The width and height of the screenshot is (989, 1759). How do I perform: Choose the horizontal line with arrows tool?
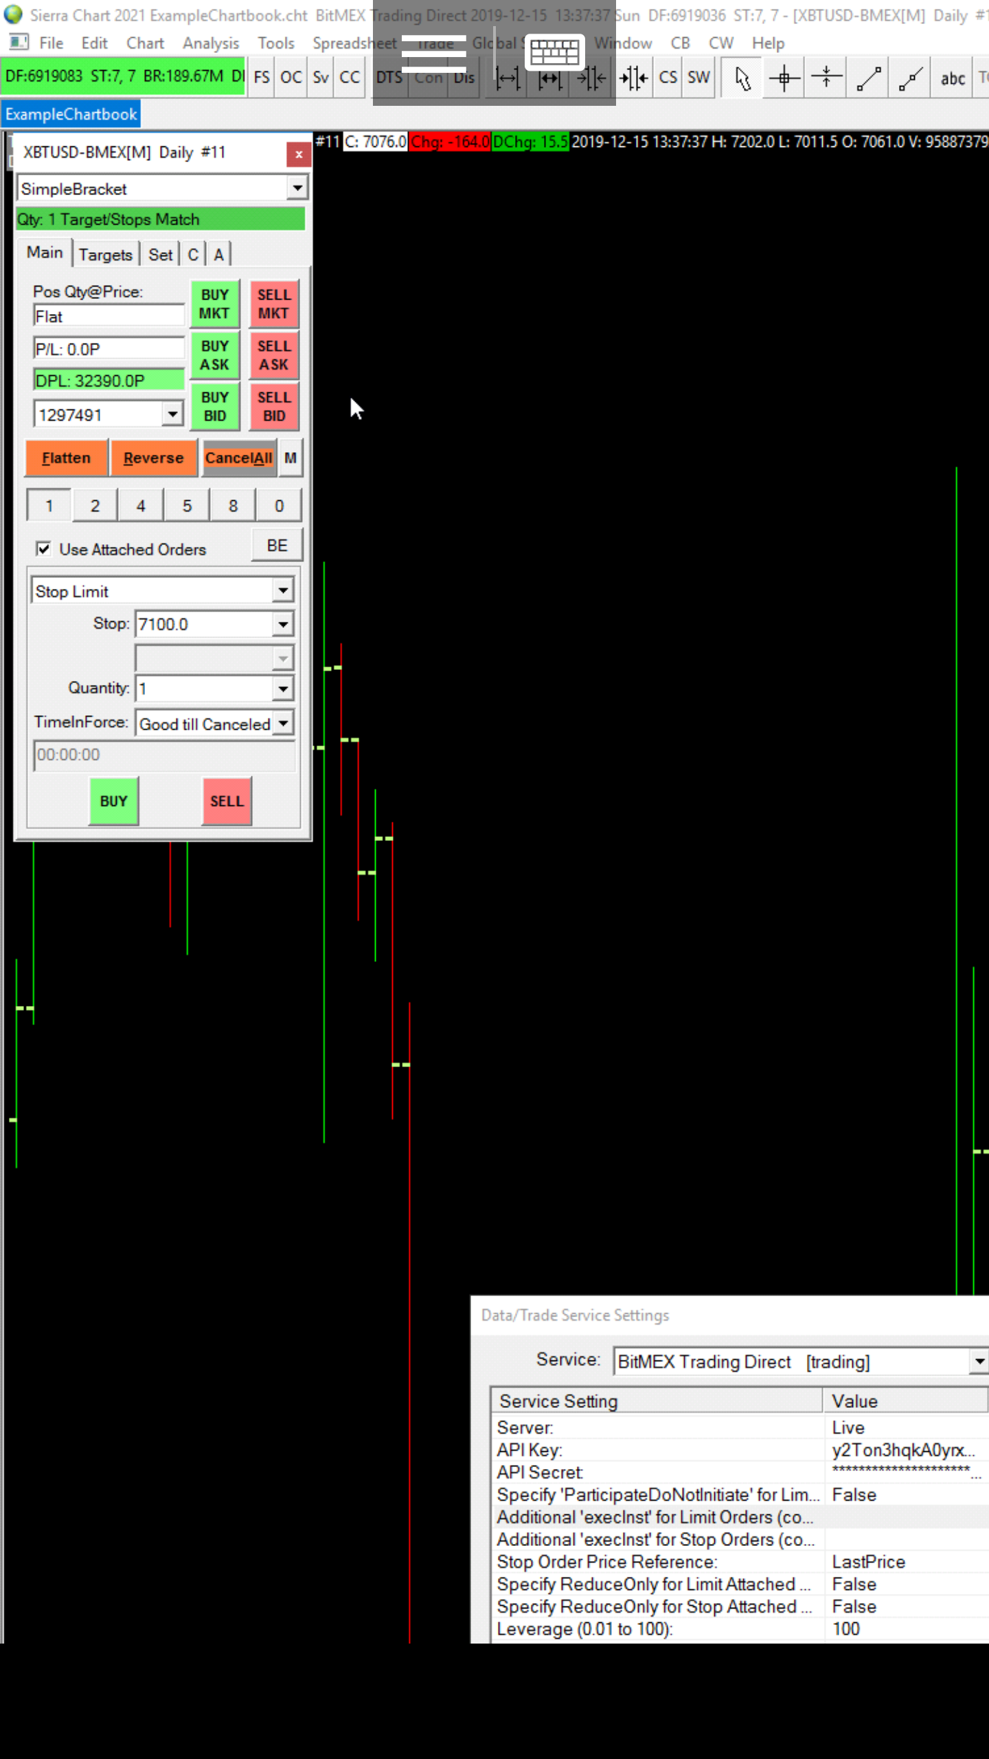coord(826,78)
